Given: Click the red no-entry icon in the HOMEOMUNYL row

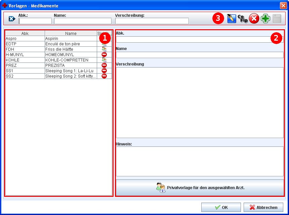Looking at the screenshot, I should (x=104, y=54).
